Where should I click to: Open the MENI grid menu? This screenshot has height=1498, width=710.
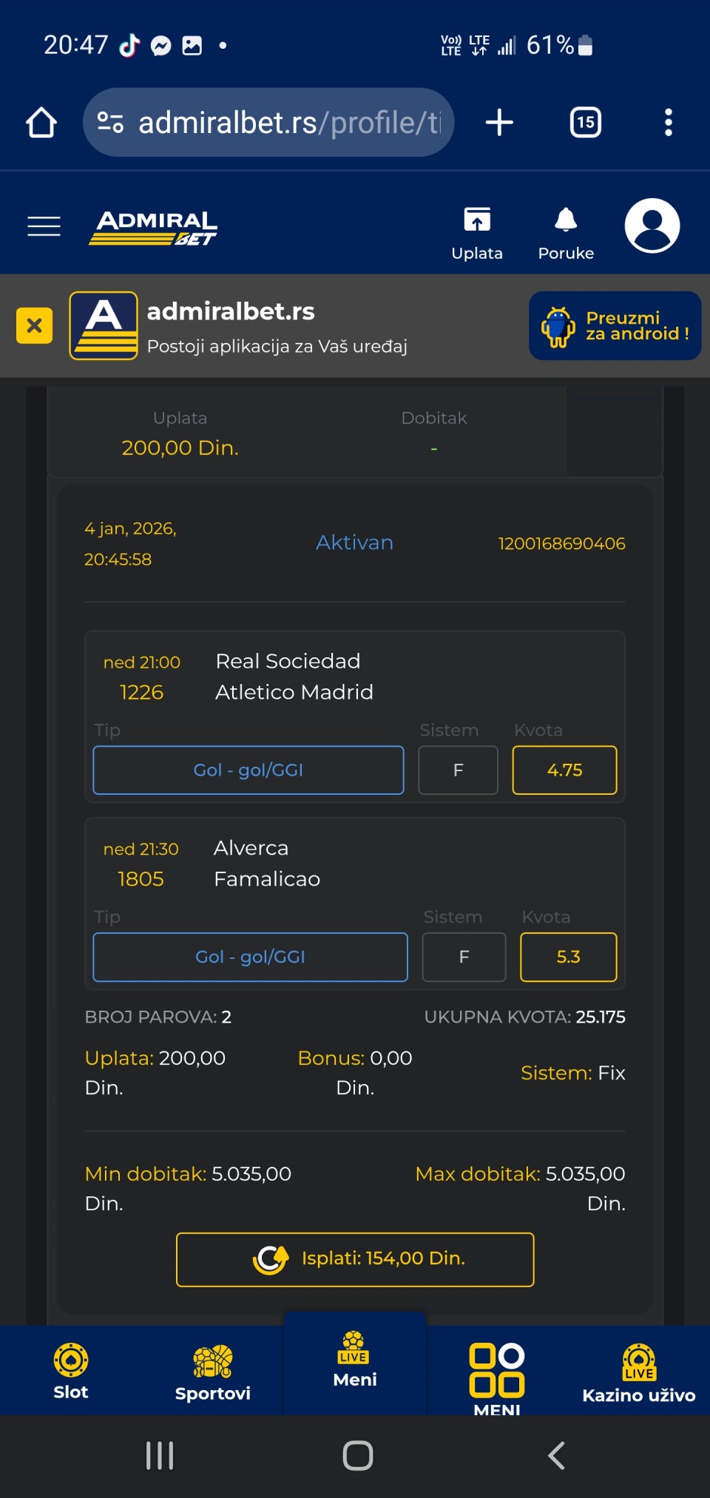[x=497, y=1375]
